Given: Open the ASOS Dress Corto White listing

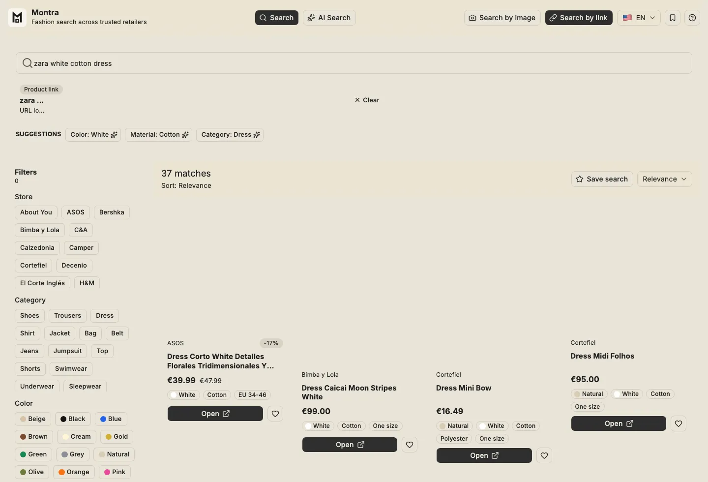Looking at the screenshot, I should pyautogui.click(x=215, y=414).
